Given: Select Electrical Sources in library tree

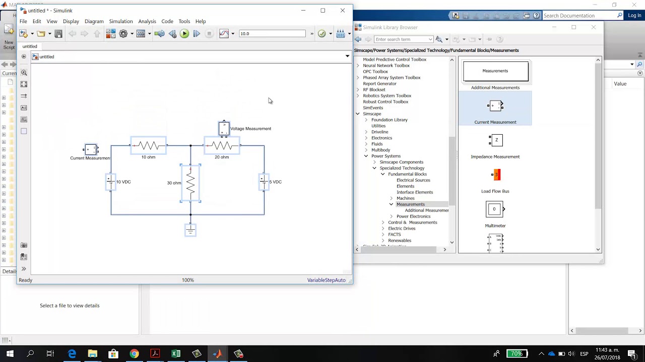Looking at the screenshot, I should tap(413, 180).
